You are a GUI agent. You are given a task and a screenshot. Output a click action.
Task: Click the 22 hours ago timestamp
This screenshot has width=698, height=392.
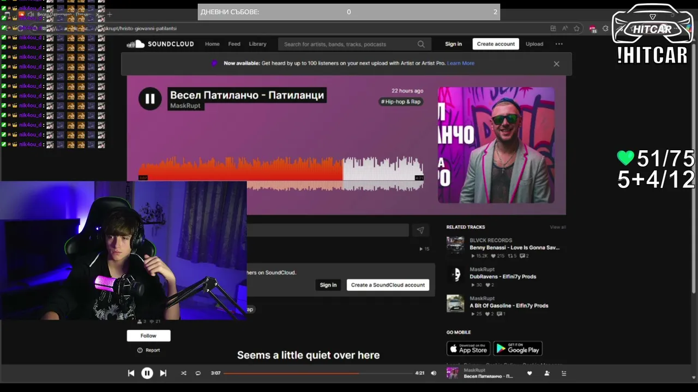(407, 91)
